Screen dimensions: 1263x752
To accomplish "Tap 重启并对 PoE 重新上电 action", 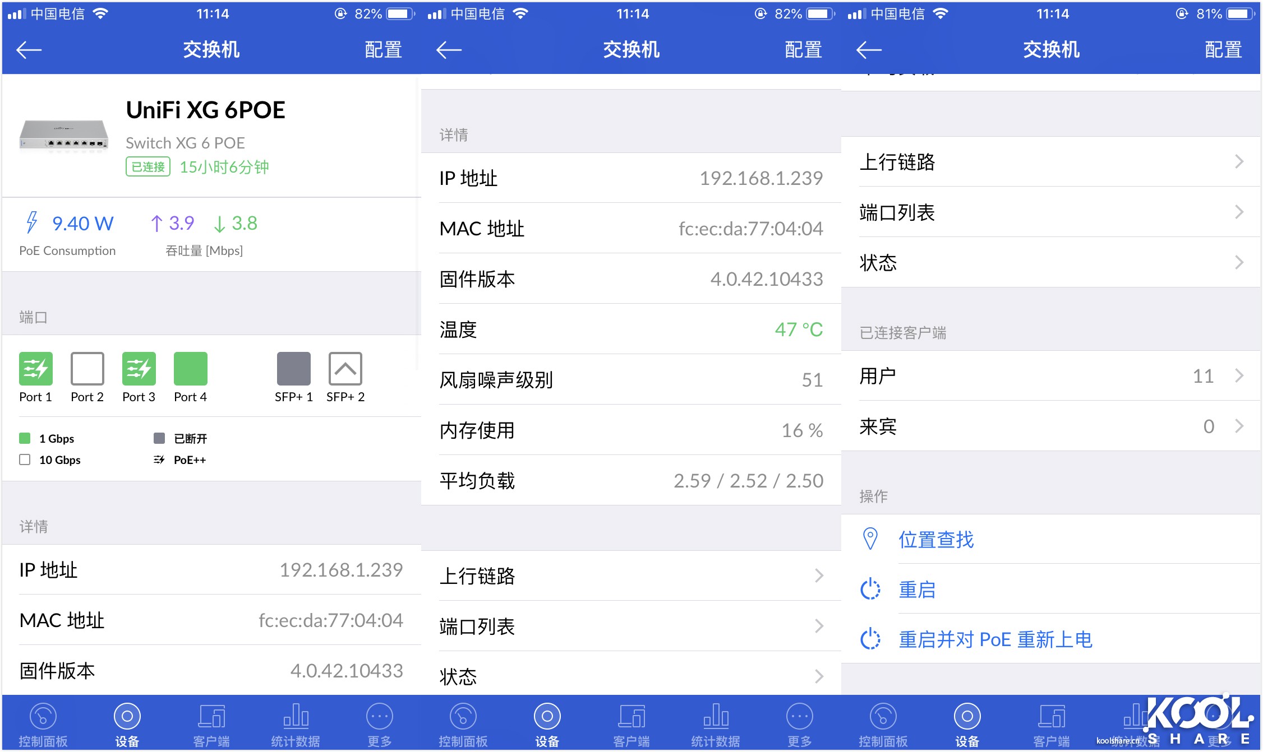I will click(x=995, y=638).
